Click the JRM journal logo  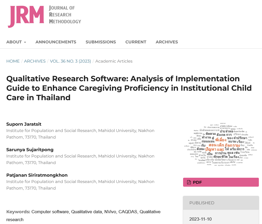[x=44, y=16]
